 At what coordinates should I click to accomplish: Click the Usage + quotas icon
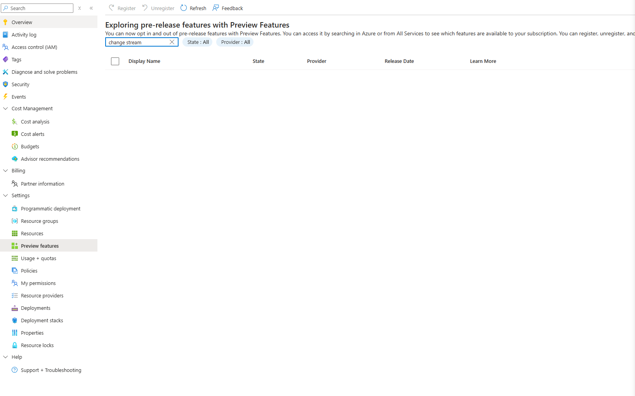click(x=15, y=258)
